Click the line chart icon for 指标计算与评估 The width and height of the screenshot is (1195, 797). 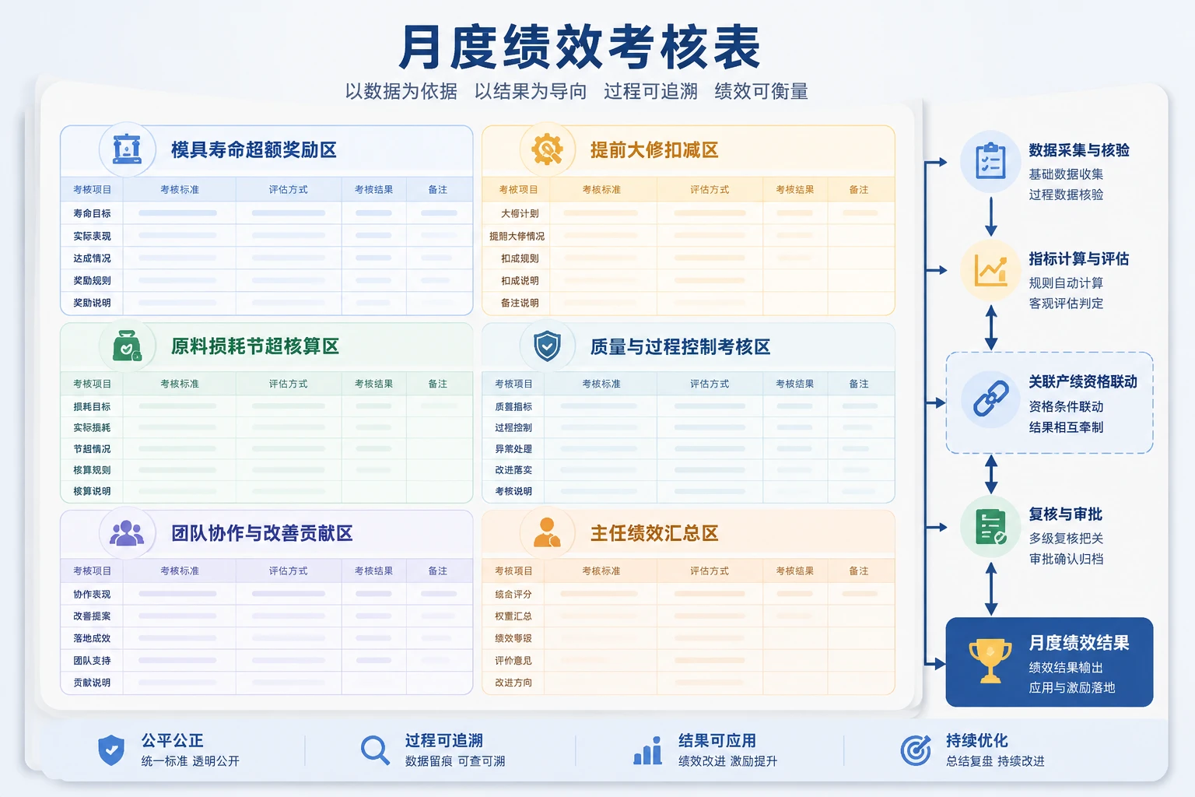pyautogui.click(x=990, y=270)
